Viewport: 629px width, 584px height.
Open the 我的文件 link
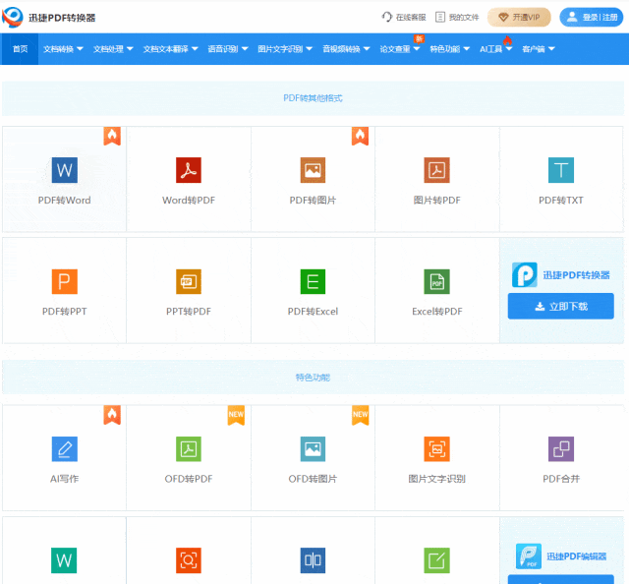[x=457, y=17]
